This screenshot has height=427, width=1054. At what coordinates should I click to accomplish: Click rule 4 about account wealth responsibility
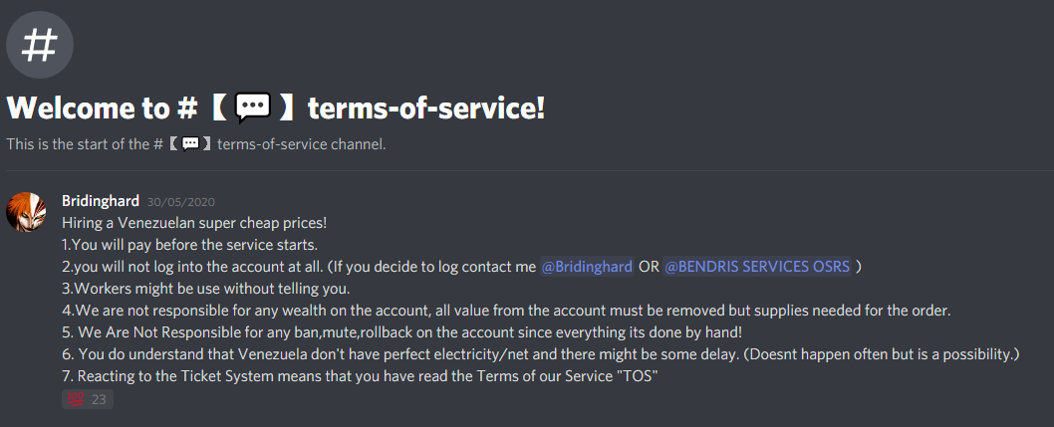click(506, 311)
